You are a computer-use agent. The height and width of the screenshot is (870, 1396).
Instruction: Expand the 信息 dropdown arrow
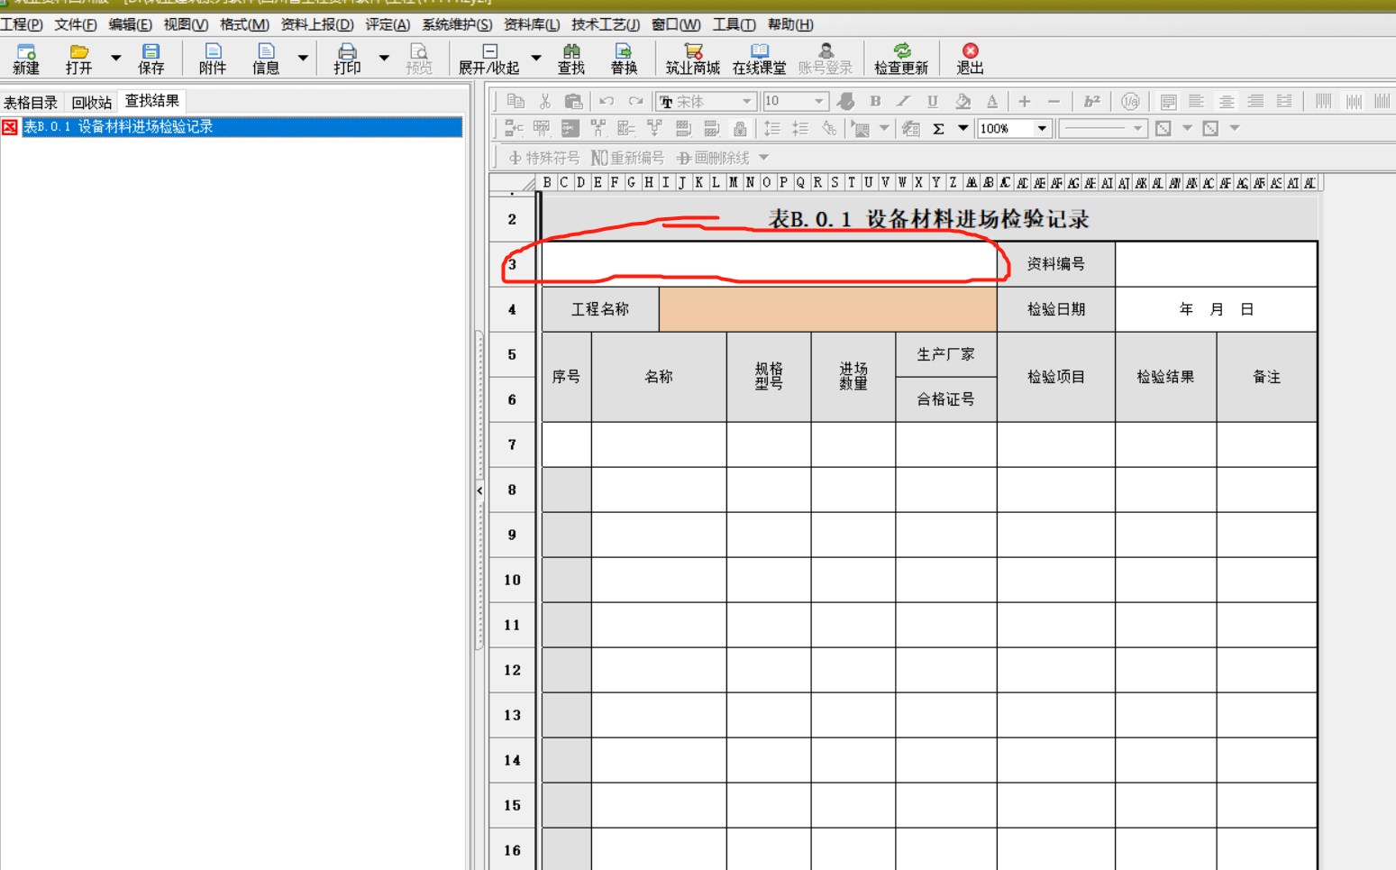click(x=303, y=59)
